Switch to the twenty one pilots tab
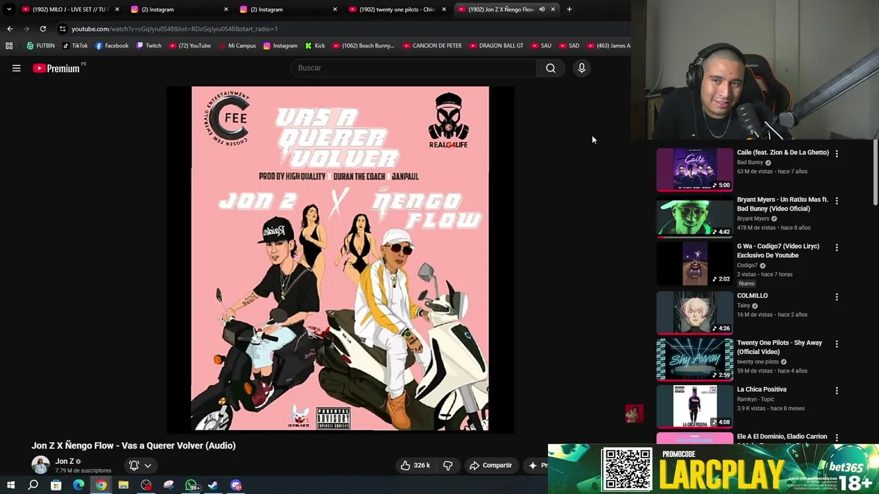The width and height of the screenshot is (879, 494). 397,10
